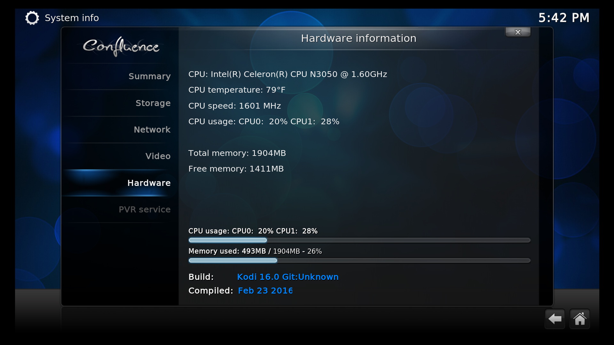Click the CPU temperature: 79°F line
Image resolution: width=614 pixels, height=345 pixels.
237,90
